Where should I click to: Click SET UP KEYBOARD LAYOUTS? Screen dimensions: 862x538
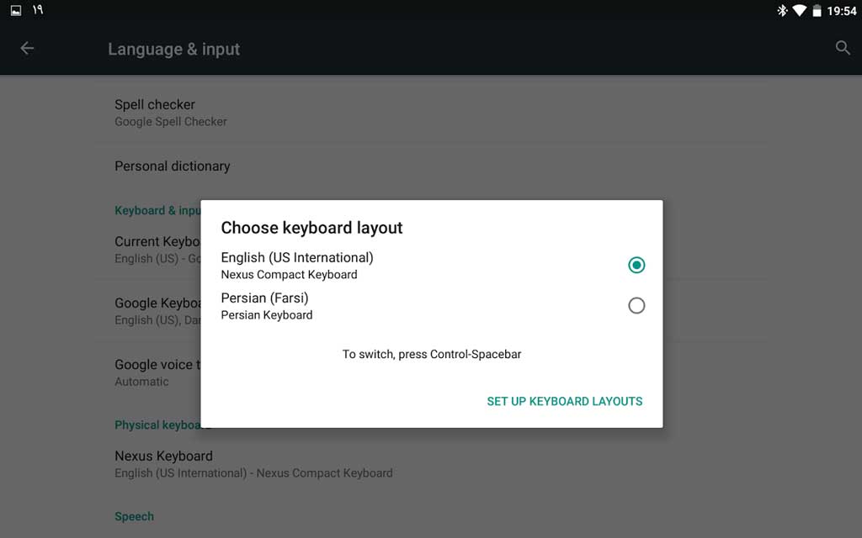pyautogui.click(x=564, y=402)
